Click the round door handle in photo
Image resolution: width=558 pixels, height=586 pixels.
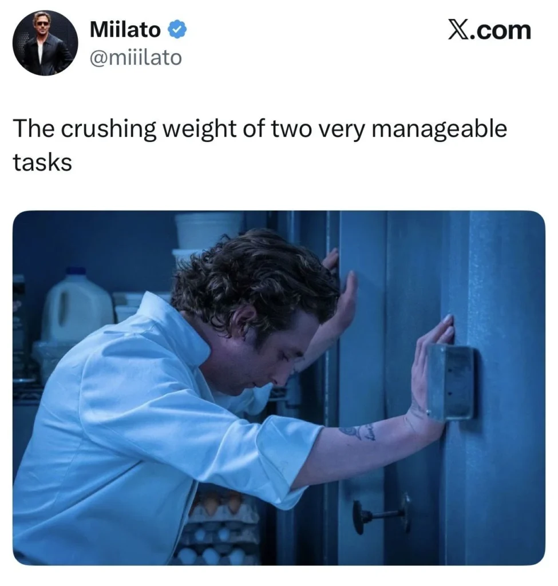point(381,514)
